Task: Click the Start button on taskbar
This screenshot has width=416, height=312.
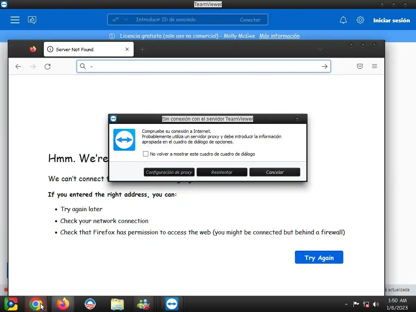Action: coord(11,304)
